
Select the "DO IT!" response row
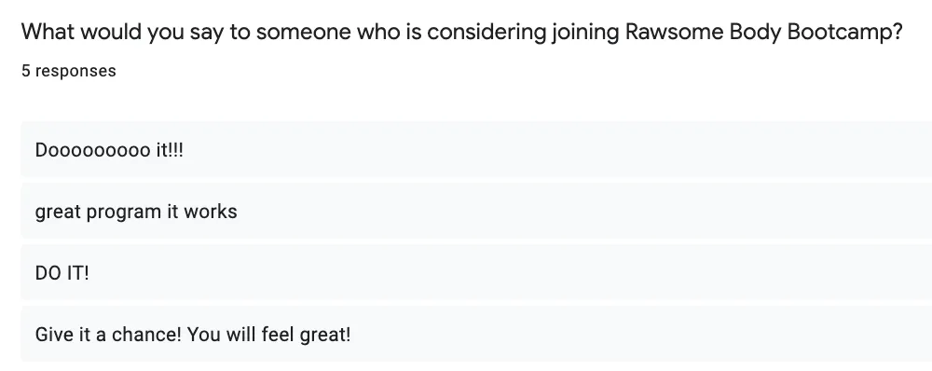point(476,273)
